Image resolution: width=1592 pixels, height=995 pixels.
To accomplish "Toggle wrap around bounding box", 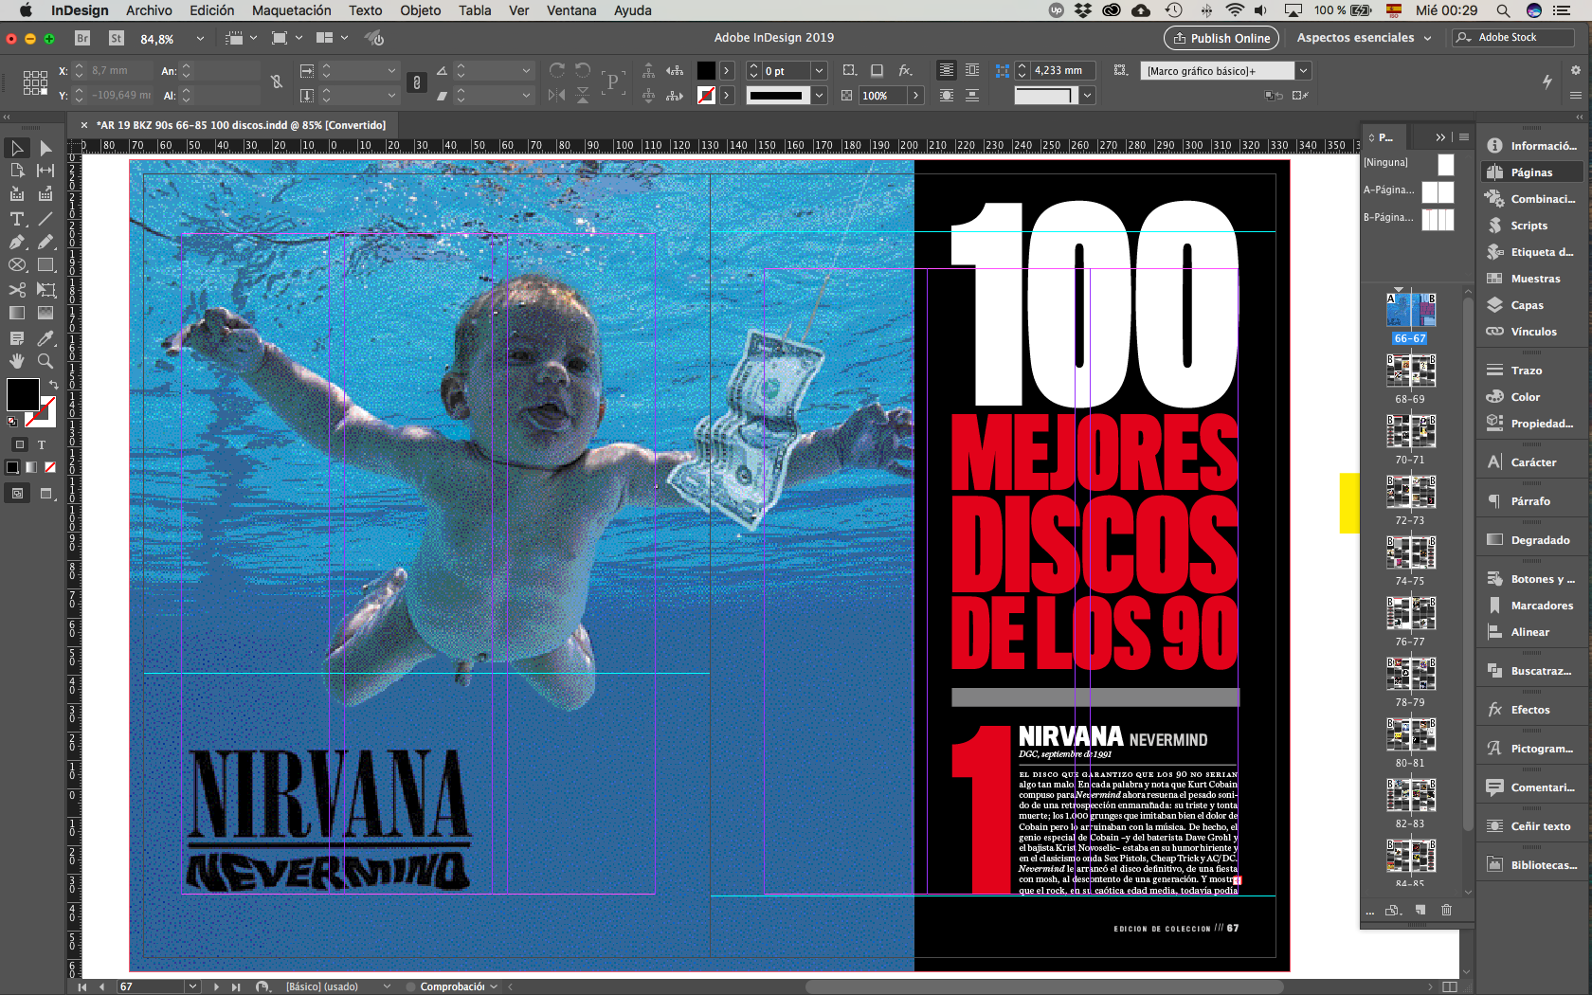I will click(x=972, y=70).
